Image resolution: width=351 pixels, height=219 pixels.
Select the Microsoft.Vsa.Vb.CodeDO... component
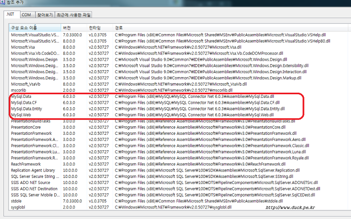[35, 53]
